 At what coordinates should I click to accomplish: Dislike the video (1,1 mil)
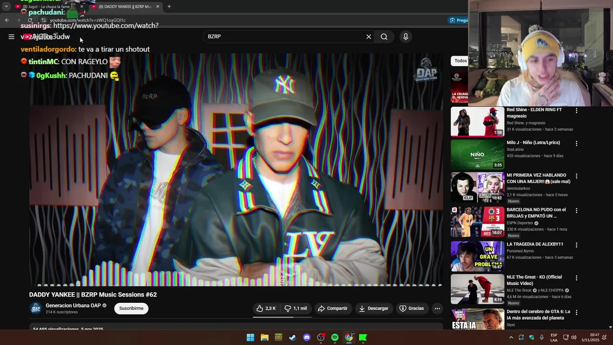296,309
